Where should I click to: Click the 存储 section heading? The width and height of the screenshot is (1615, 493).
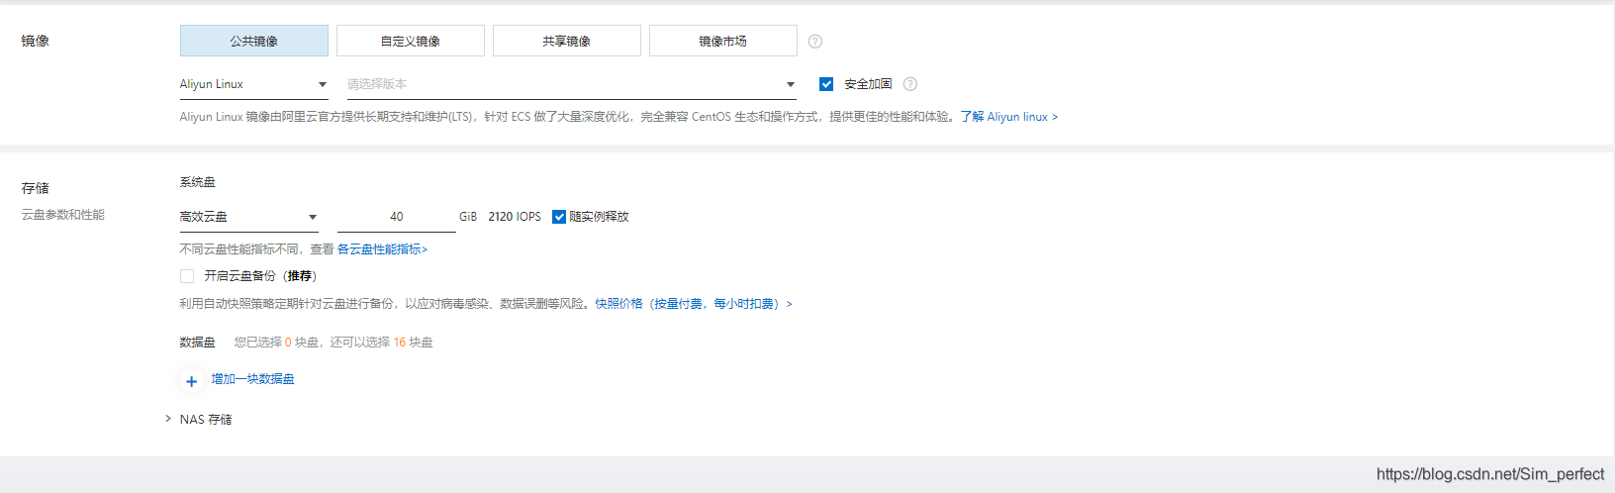coord(36,188)
